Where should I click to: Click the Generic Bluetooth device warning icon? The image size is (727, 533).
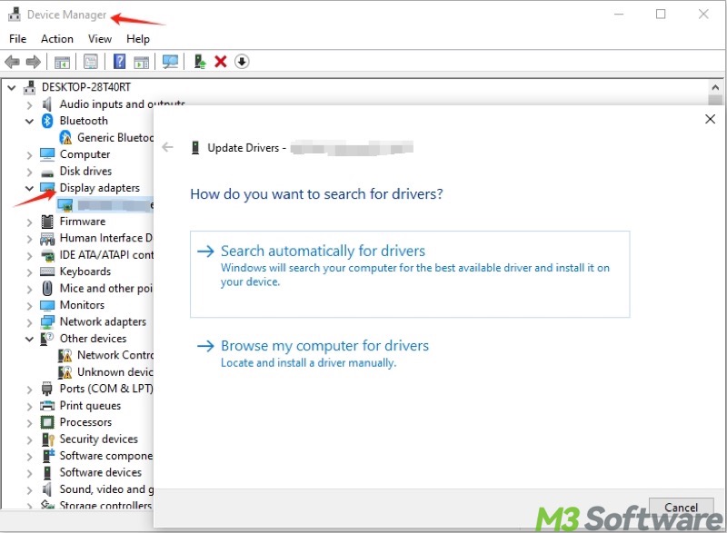(66, 138)
